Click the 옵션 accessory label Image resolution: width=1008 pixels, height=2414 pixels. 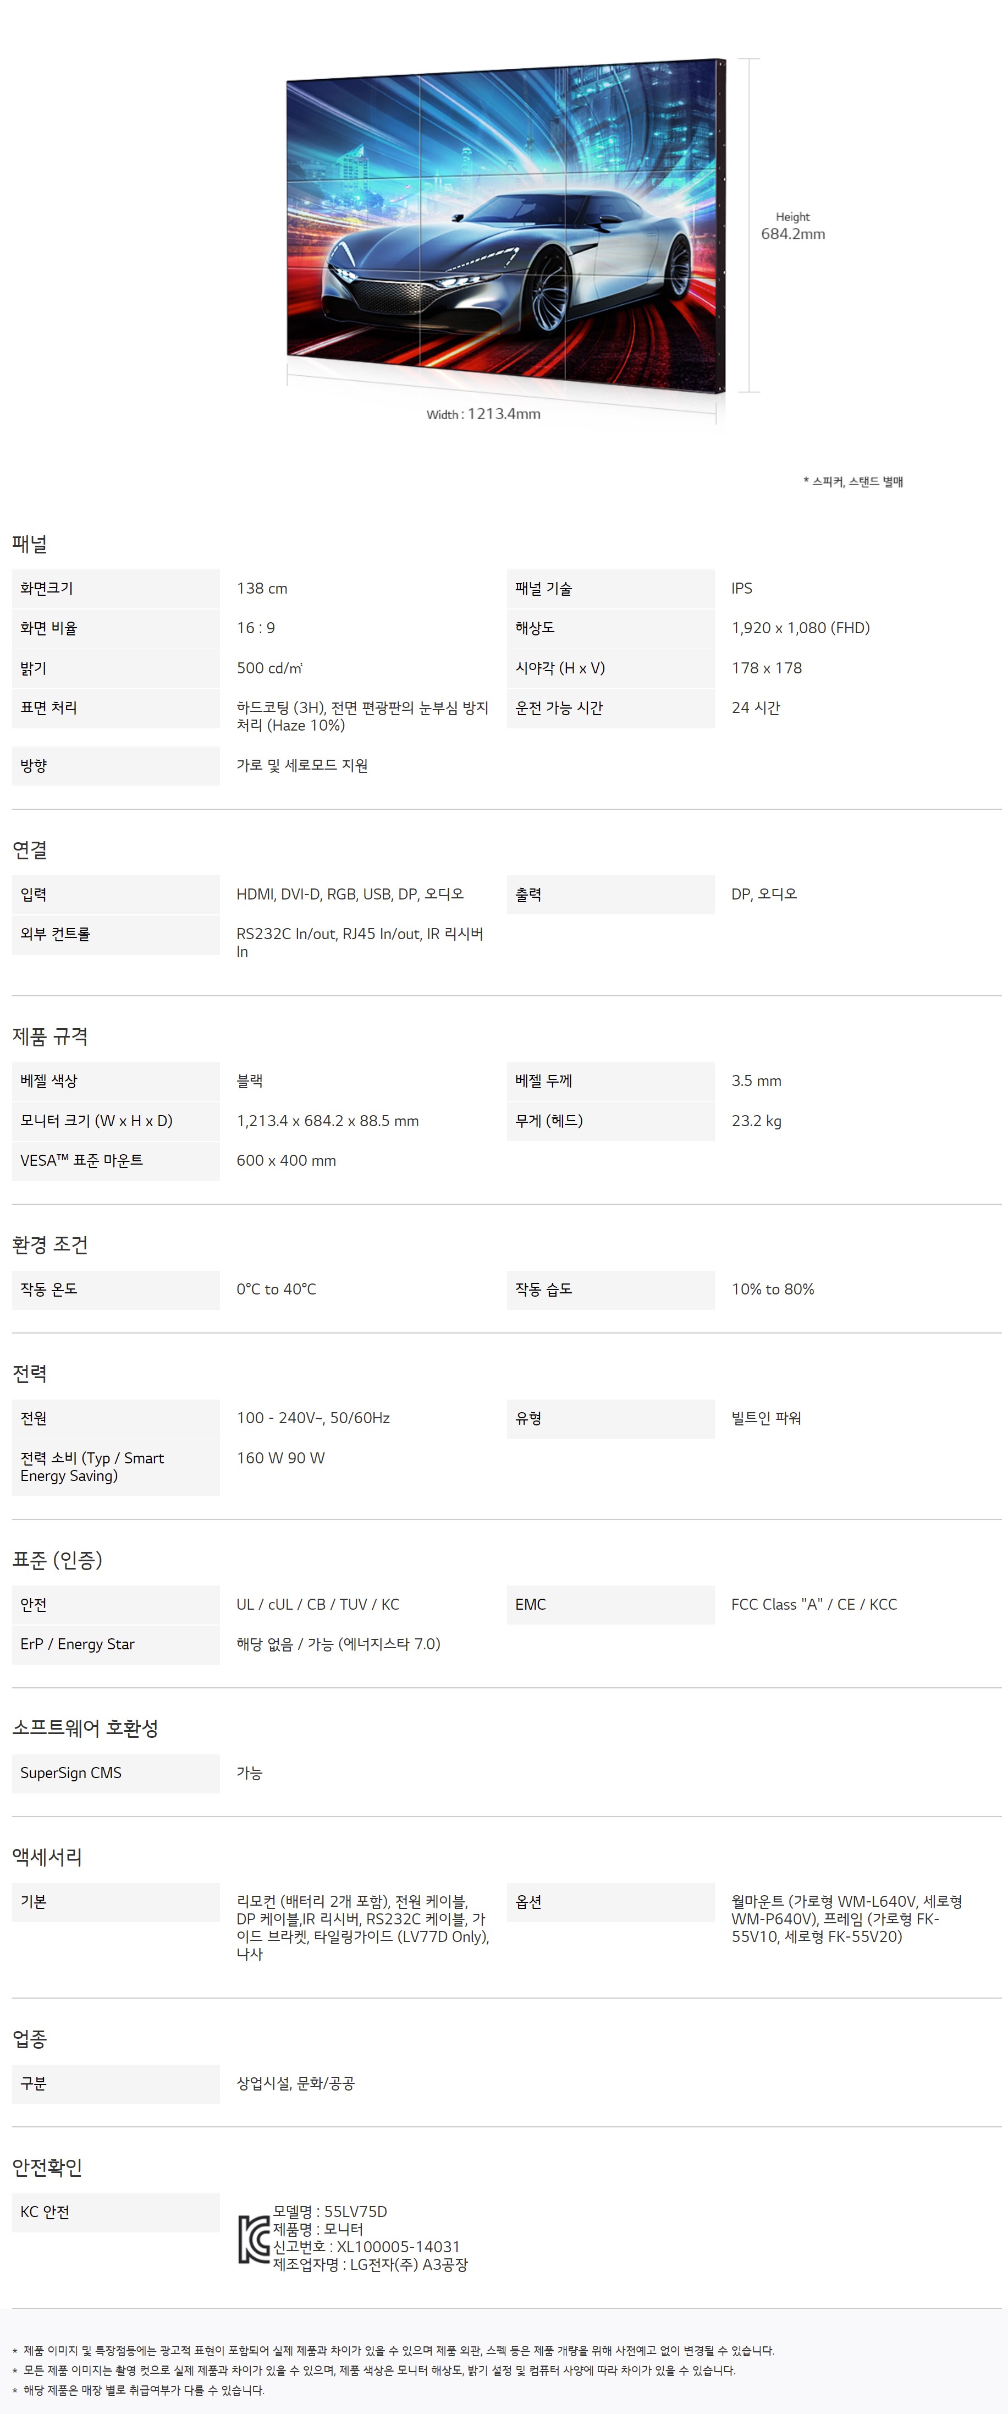[528, 1901]
